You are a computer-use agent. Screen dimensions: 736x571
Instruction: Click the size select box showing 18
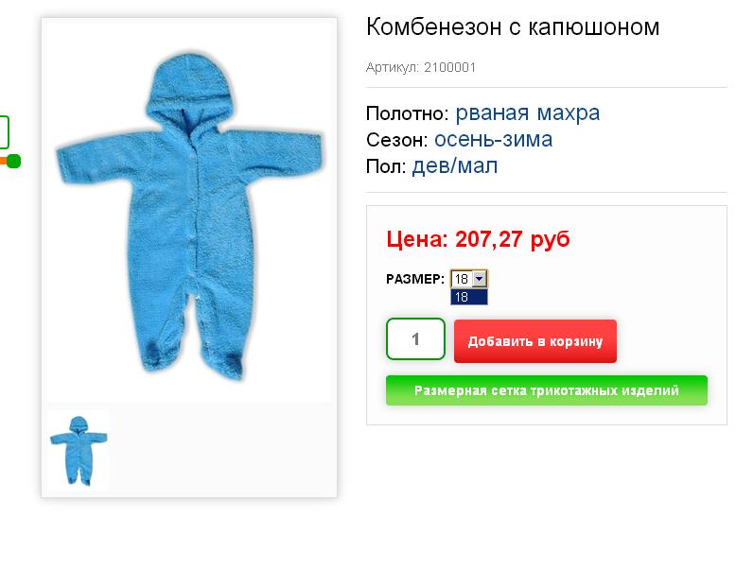(469, 279)
